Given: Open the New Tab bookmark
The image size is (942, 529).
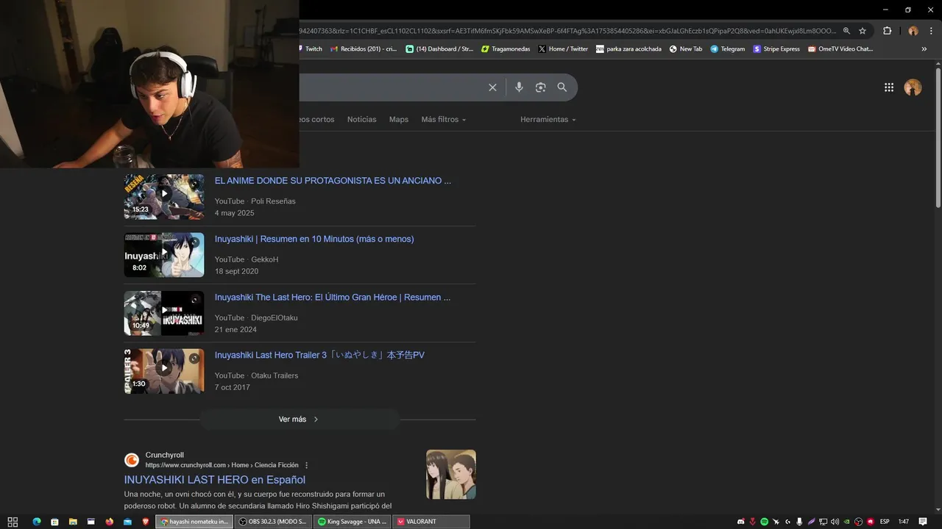Looking at the screenshot, I should click(686, 49).
